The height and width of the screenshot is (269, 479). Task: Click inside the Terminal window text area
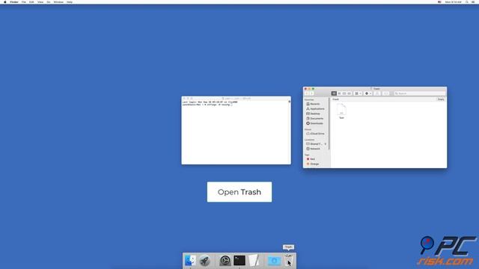click(236, 133)
